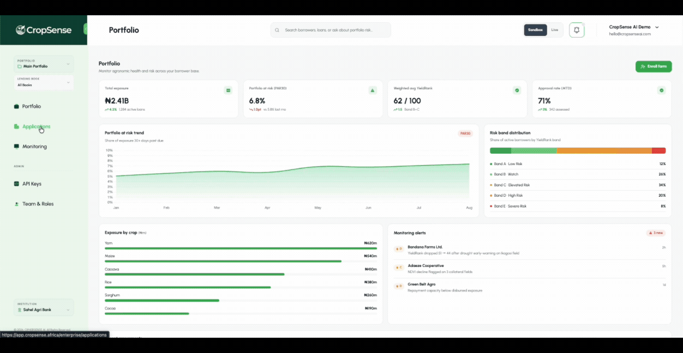Click the 1,284 active loans text
This screenshot has height=353, width=683.
[131, 109]
